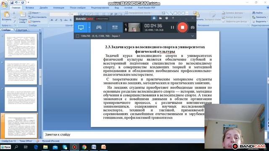
Task: Open the Заменить dropdown
Action: point(260,17)
